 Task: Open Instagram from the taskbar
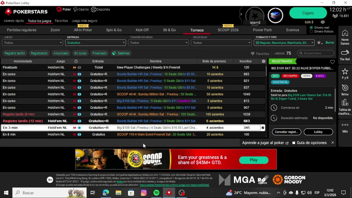coord(144,193)
